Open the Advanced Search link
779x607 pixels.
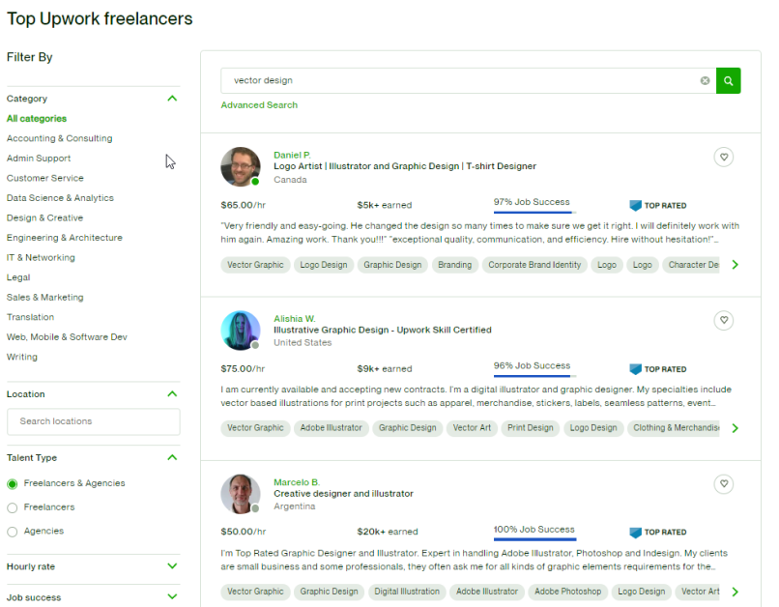[x=259, y=105]
